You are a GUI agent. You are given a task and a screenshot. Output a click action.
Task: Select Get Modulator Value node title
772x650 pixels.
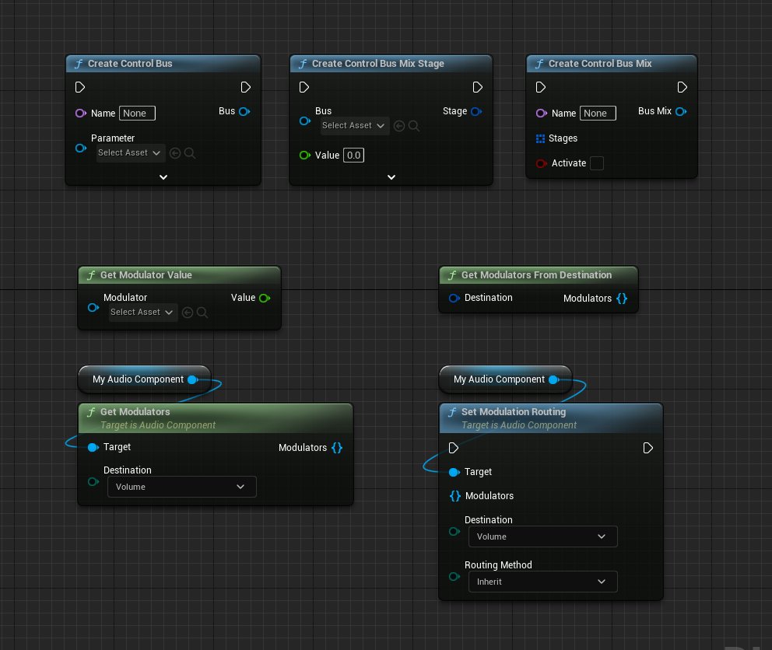[146, 275]
